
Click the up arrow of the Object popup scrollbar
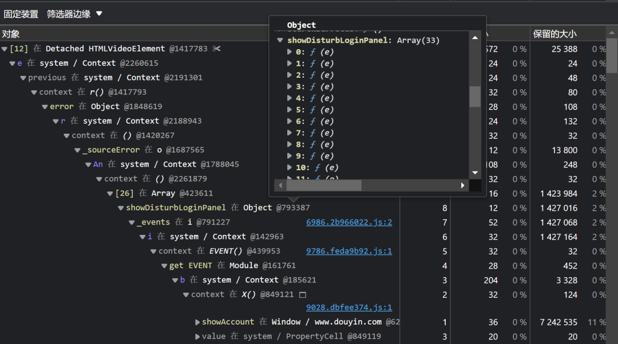pyautogui.click(x=475, y=38)
